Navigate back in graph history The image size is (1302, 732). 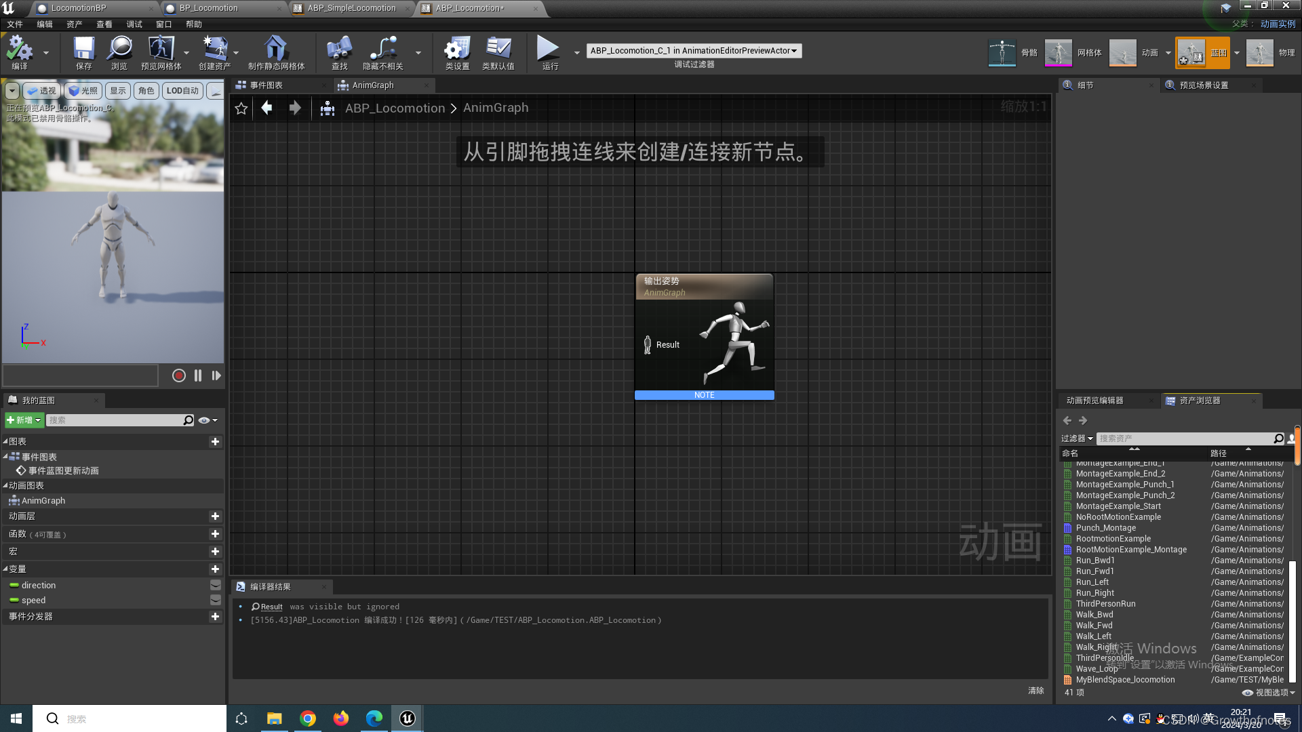click(267, 108)
